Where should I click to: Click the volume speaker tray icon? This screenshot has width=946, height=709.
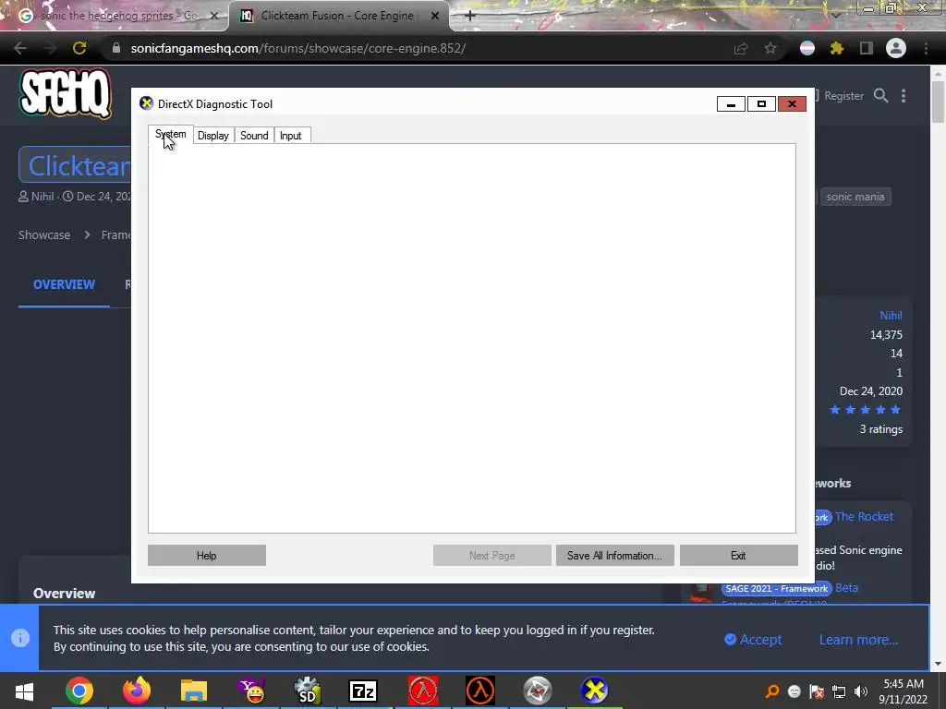pyautogui.click(x=861, y=691)
